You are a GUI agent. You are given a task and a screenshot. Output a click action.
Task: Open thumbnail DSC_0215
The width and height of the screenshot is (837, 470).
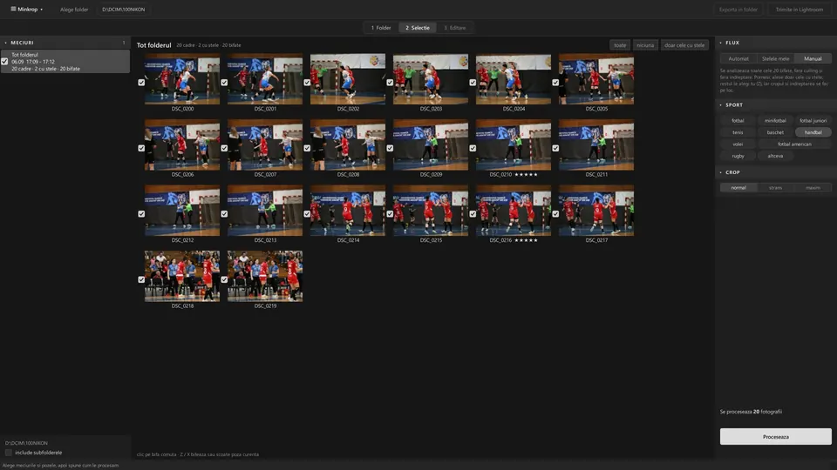coord(431,211)
